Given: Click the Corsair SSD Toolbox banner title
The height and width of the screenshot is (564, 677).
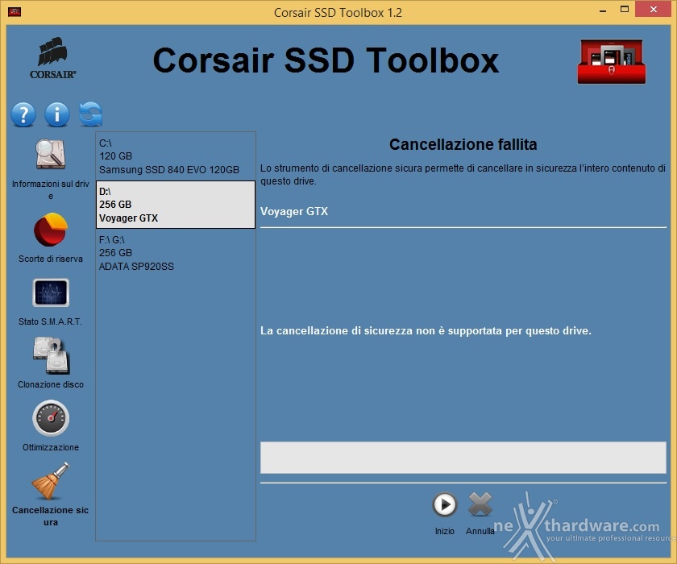Looking at the screenshot, I should (326, 61).
